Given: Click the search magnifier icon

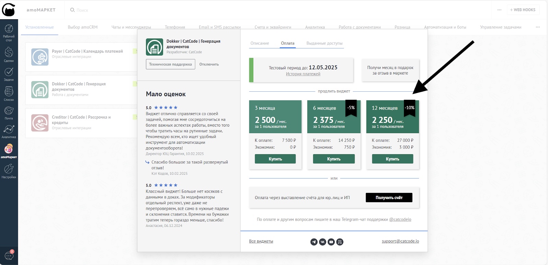Looking at the screenshot, I should click(72, 10).
